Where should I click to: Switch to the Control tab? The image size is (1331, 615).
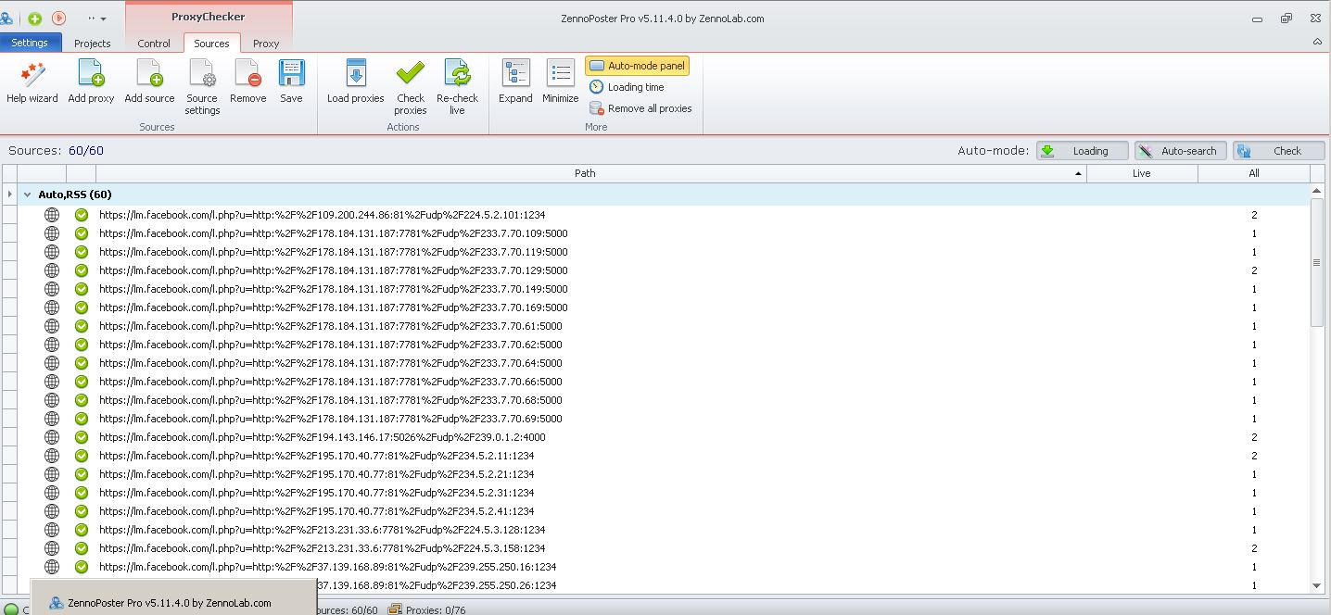tap(154, 44)
